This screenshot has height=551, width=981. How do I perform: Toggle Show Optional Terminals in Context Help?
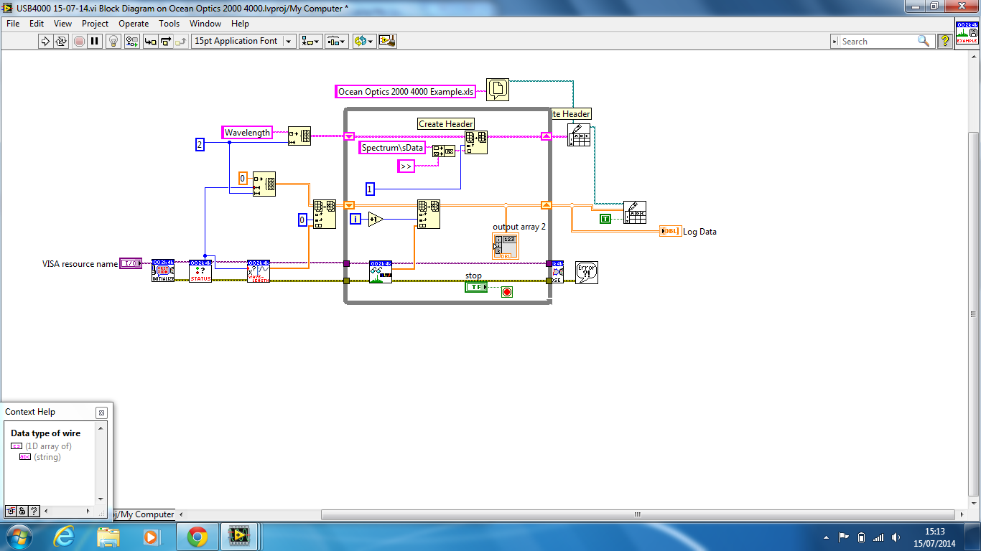pyautogui.click(x=11, y=511)
